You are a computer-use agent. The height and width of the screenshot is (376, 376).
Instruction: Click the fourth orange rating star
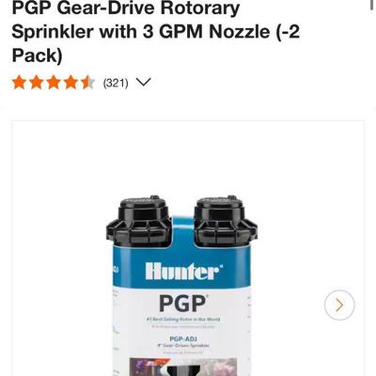(x=70, y=83)
